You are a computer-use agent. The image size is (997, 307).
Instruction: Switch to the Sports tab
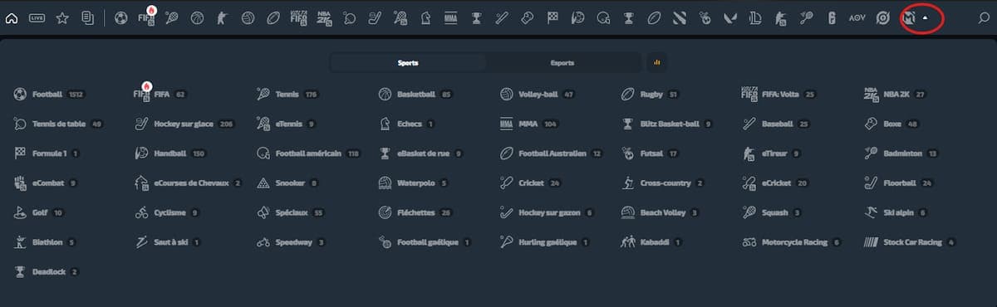[408, 62]
